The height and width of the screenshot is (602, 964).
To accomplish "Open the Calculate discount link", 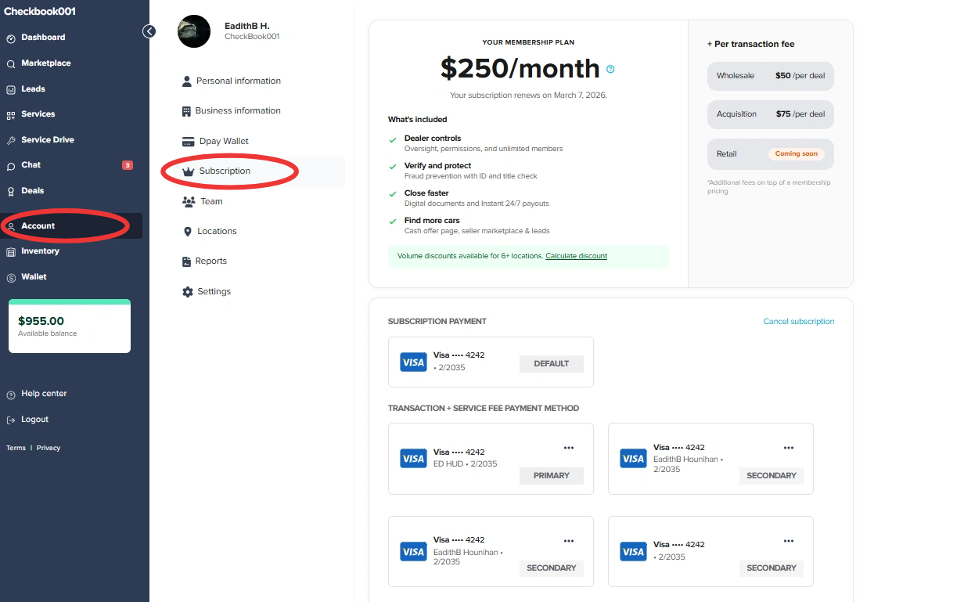I will coord(576,256).
